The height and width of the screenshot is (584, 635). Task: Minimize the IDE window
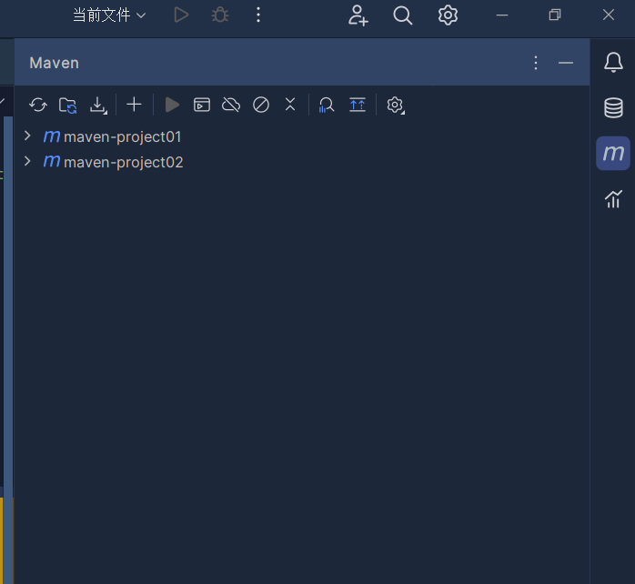[x=502, y=15]
